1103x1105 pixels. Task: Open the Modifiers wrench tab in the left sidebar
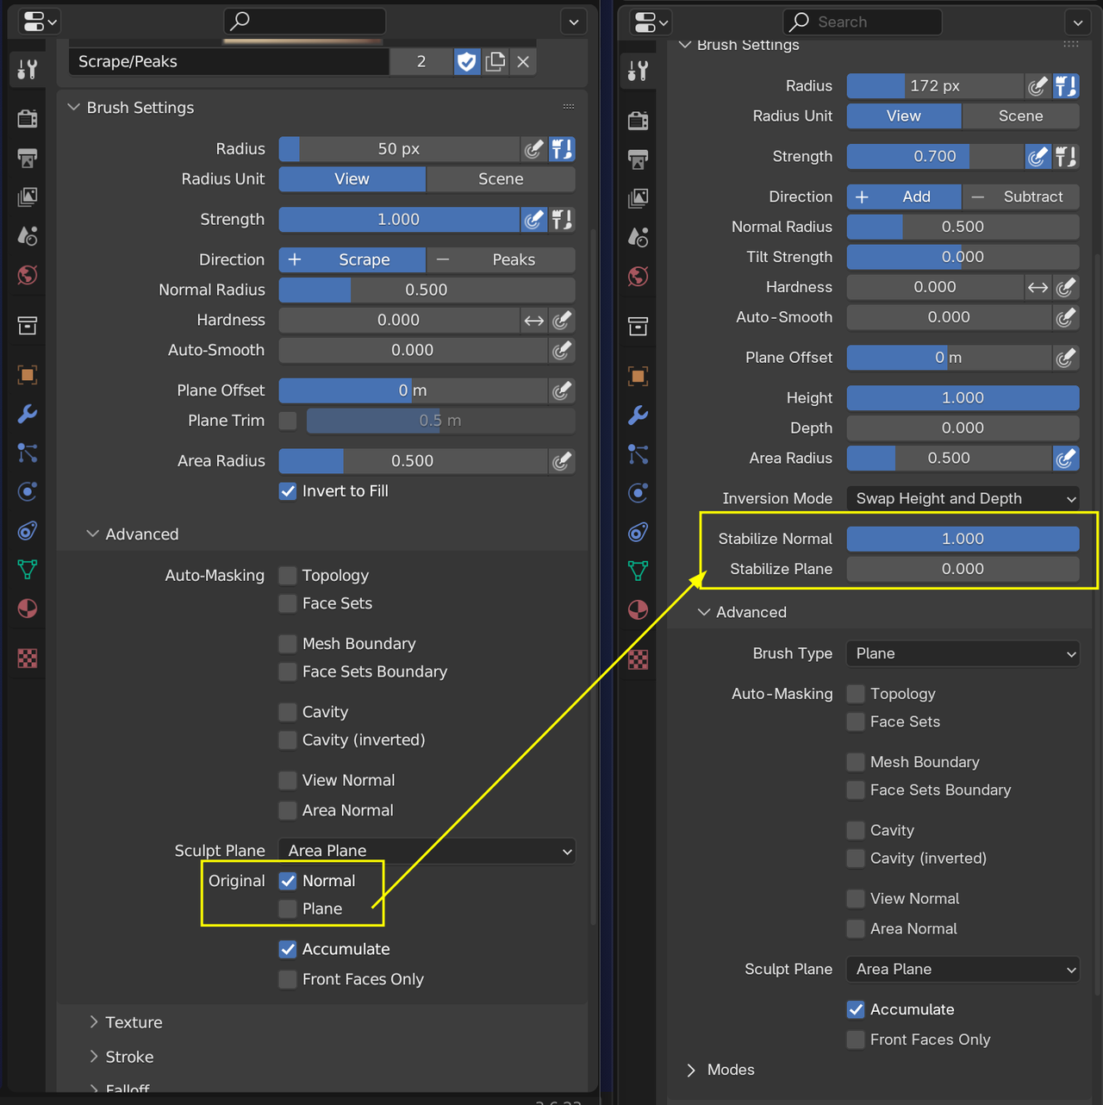[x=28, y=414]
